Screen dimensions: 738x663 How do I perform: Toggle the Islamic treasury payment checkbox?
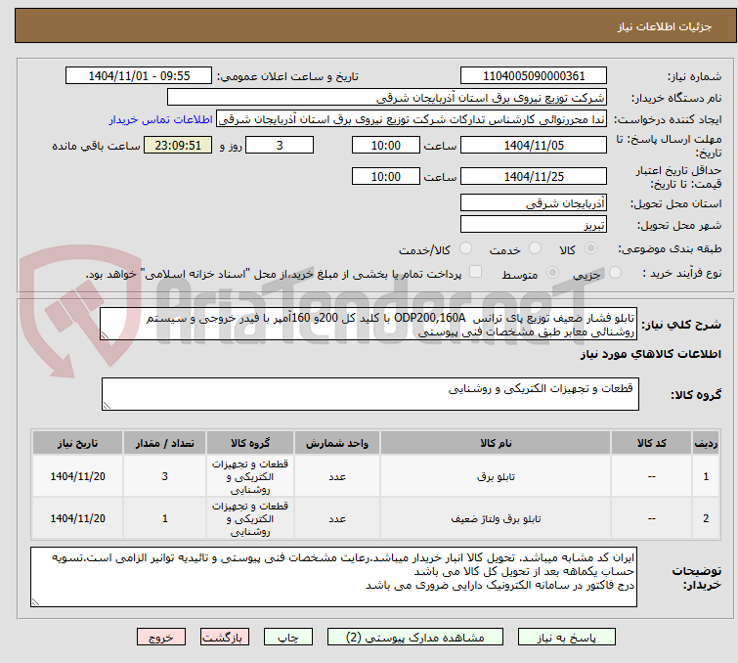476,272
